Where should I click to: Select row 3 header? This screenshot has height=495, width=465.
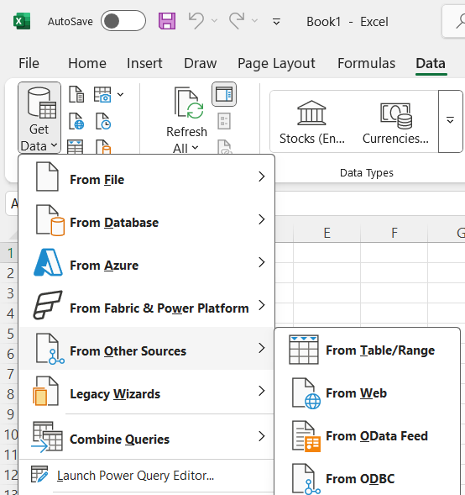(x=9, y=293)
